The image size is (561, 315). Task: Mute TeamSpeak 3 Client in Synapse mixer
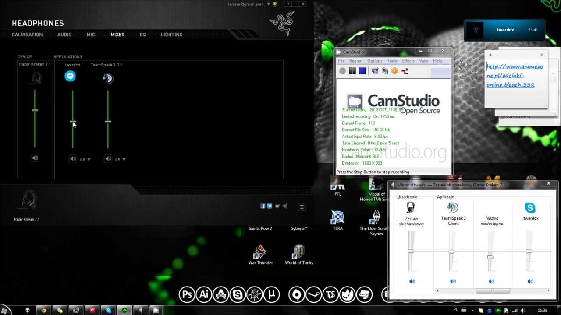(x=108, y=159)
